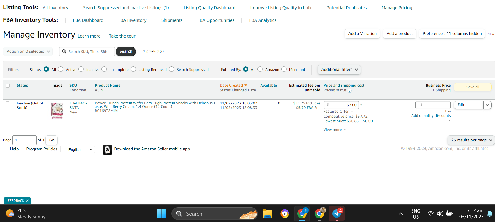The width and height of the screenshot is (495, 222).
Task: Select the All status radio button
Action: [x=46, y=69]
